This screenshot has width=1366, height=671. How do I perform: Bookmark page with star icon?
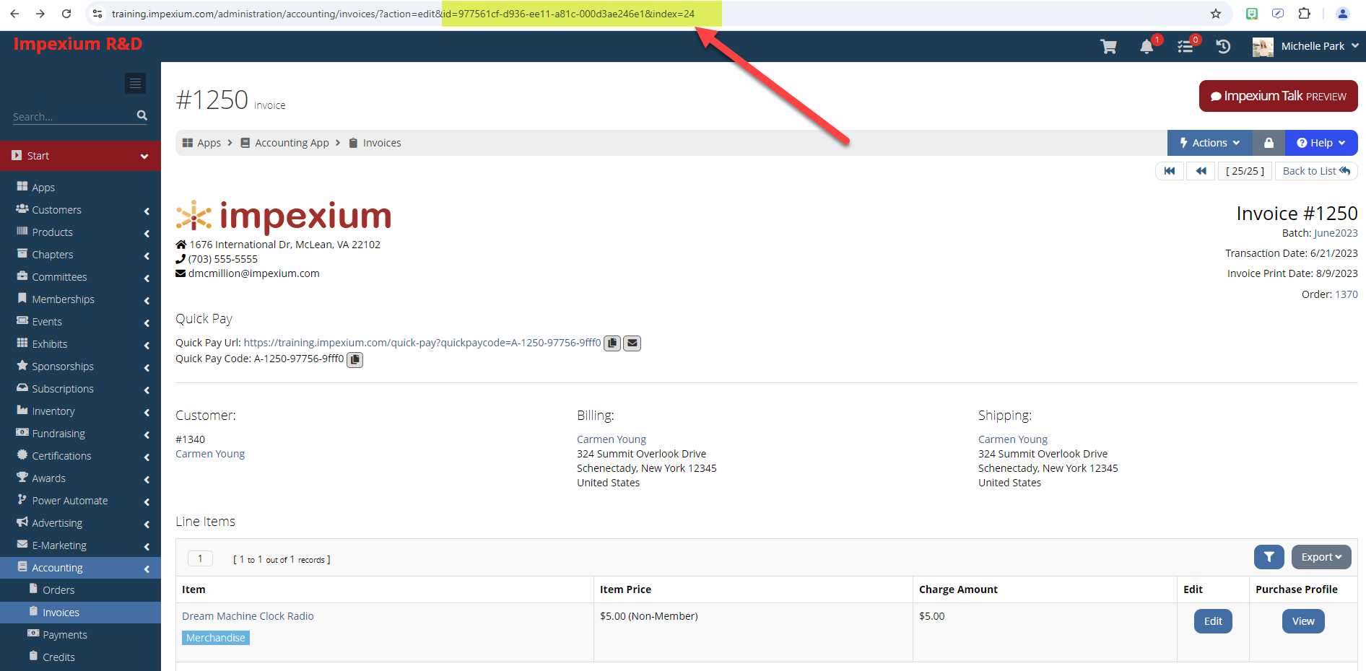point(1216,14)
